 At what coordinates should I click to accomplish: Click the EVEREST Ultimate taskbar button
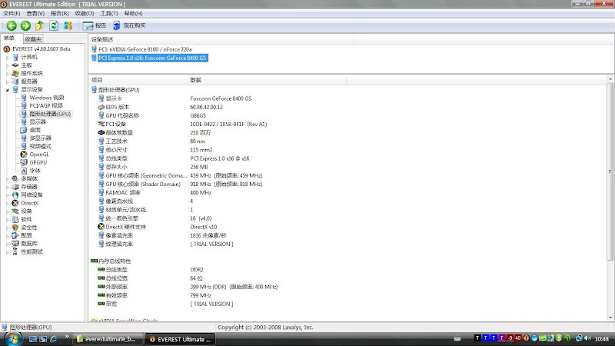181,339
